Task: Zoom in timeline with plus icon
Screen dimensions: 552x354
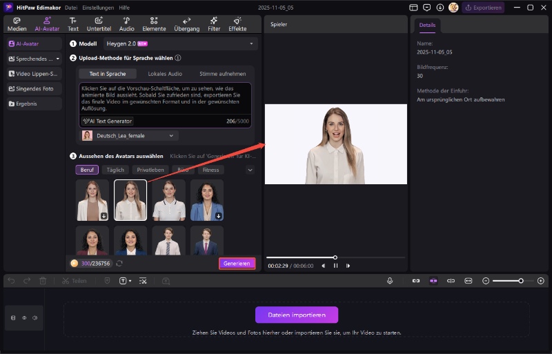Action: pos(541,281)
